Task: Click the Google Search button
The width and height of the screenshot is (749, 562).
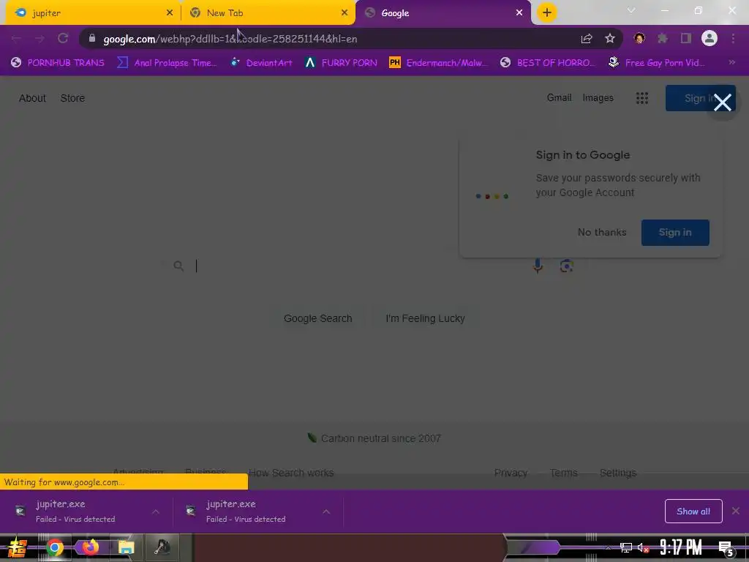Action: point(317,318)
